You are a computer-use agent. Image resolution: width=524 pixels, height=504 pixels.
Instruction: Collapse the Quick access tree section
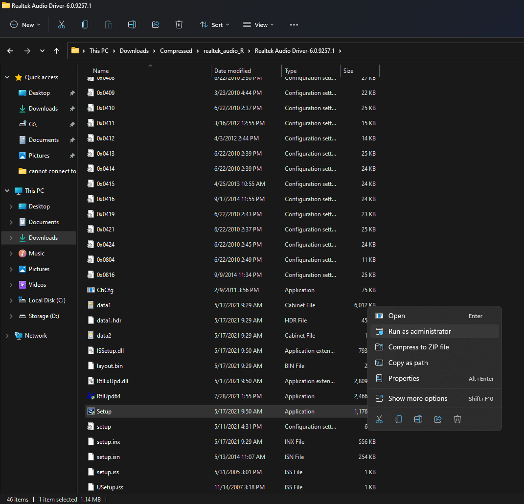7,77
